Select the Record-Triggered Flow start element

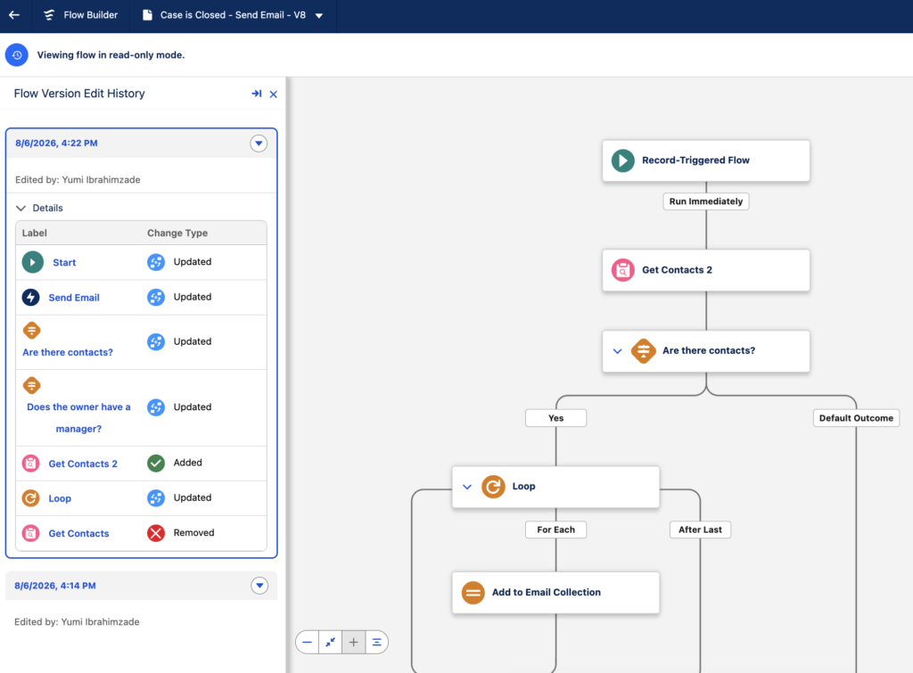[x=706, y=160]
